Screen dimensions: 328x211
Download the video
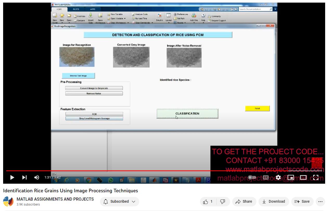click(x=274, y=201)
